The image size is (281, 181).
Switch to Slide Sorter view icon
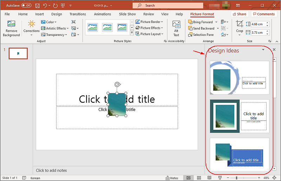(x=199, y=178)
